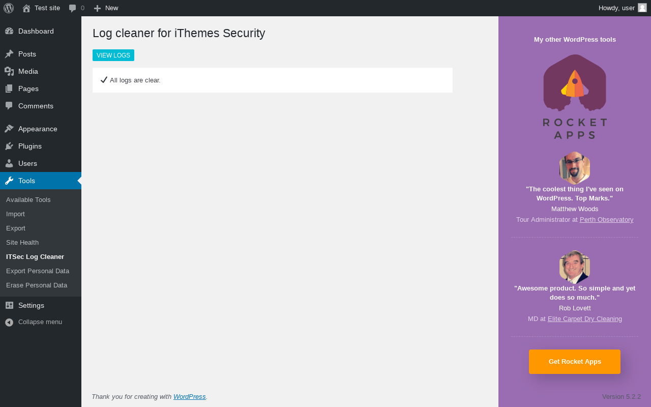
Task: Open the Settings menu label
Action: click(31, 305)
